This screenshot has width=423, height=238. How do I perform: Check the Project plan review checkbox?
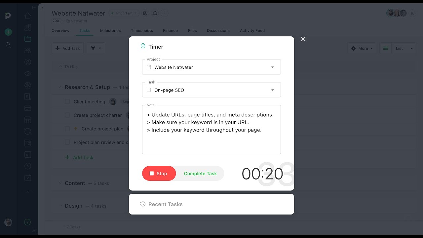(x=67, y=142)
